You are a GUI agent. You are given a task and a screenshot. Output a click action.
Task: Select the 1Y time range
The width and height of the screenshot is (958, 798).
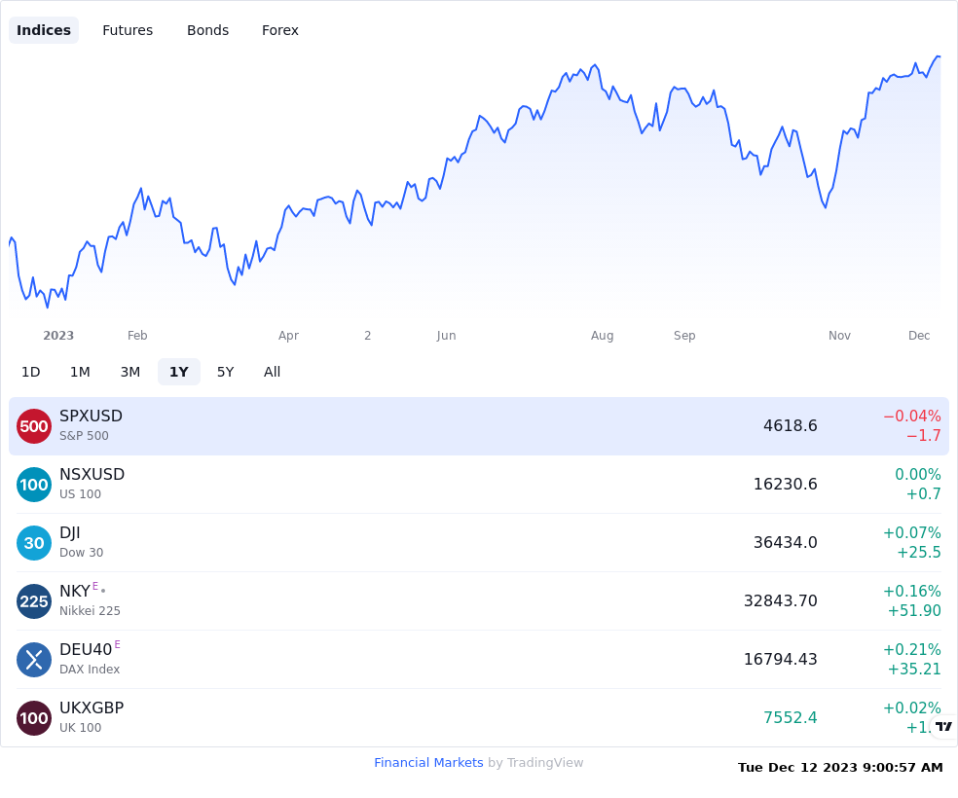179,372
